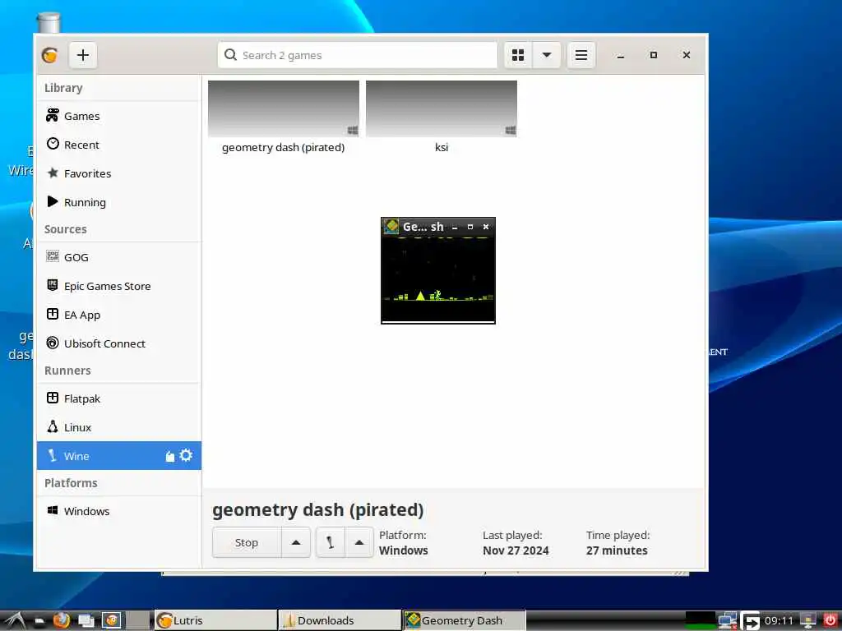This screenshot has width=842, height=631.
Task: Click the ksi game banner thumbnail
Action: [x=442, y=108]
